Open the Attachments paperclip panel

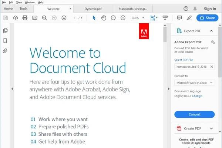tap(5, 51)
